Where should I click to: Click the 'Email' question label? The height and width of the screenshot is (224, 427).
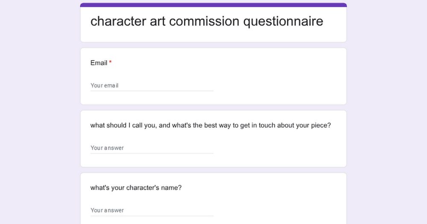pos(99,63)
